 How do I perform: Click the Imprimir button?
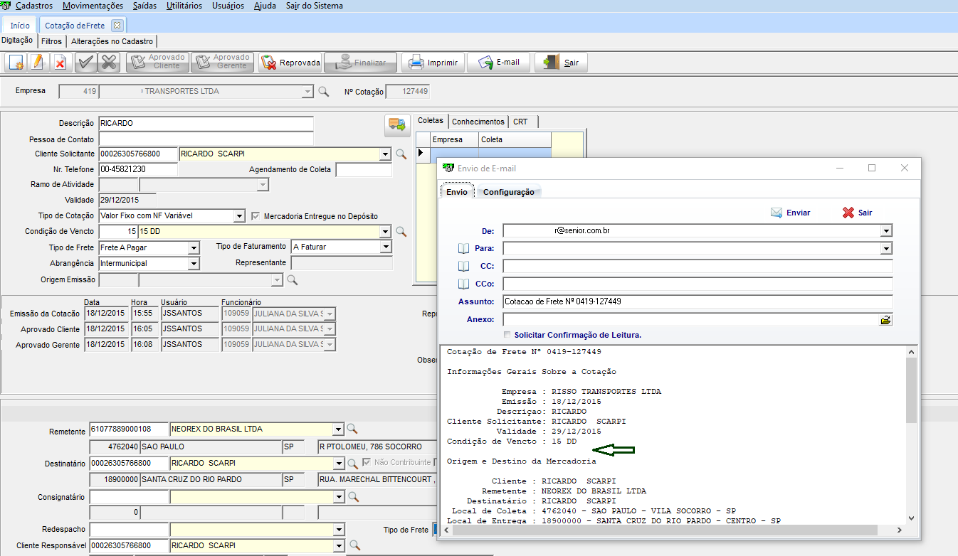(433, 63)
